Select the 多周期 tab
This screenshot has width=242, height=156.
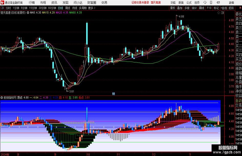click(83, 8)
